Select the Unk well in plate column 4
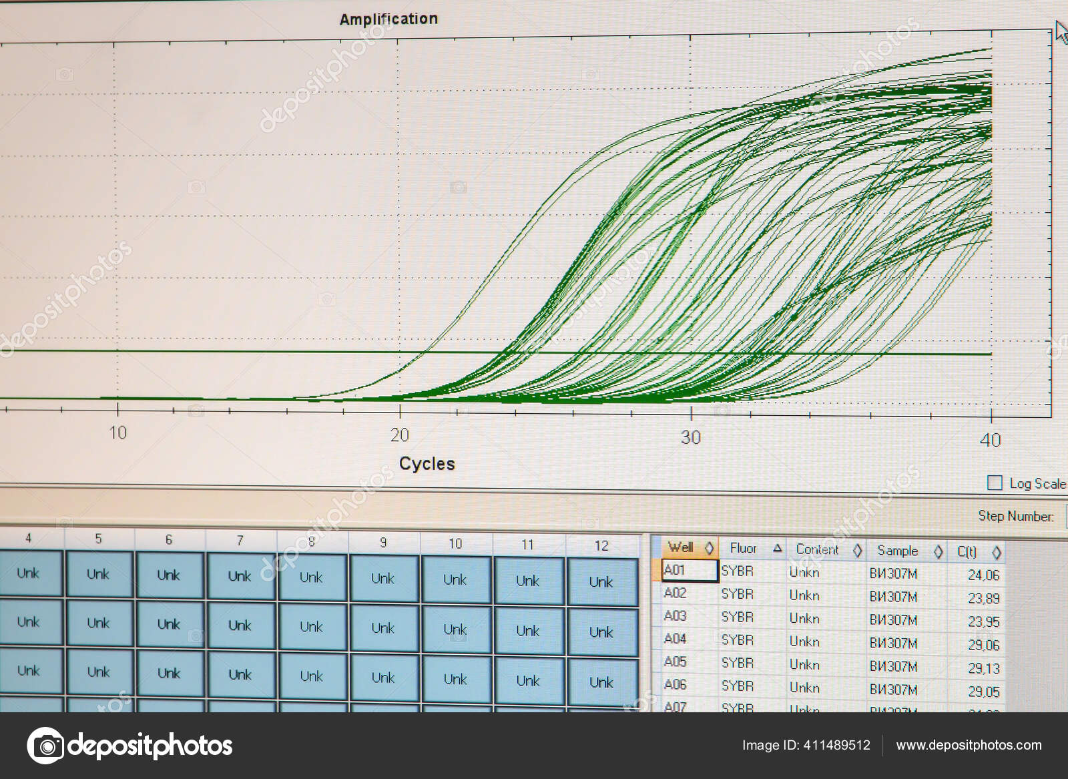The image size is (1068, 779). (29, 573)
